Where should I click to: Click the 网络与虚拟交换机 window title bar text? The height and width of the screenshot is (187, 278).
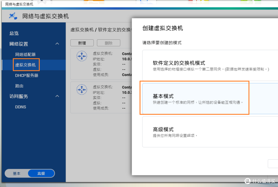19,4
